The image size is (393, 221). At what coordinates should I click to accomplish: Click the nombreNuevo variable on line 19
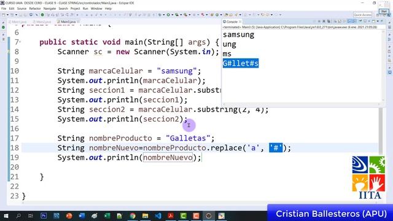168,158
